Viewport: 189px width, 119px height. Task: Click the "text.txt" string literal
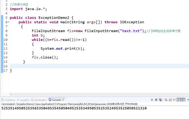pyautogui.click(x=131, y=31)
